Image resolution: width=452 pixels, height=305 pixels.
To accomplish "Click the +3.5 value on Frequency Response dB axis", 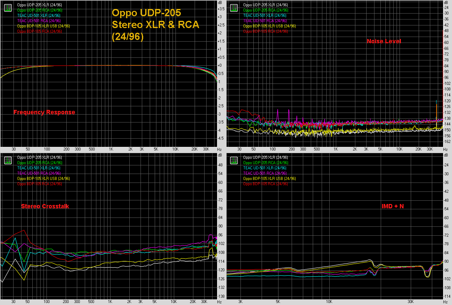I will click(x=221, y=9).
